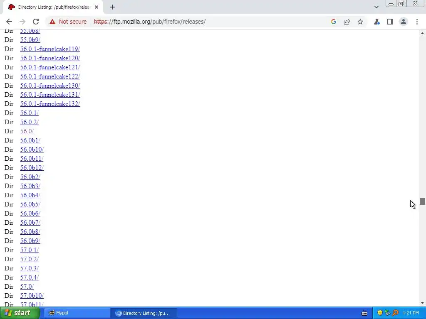Screen dimensions: 426x319
Task: Share this page using share icon
Action: (347, 22)
